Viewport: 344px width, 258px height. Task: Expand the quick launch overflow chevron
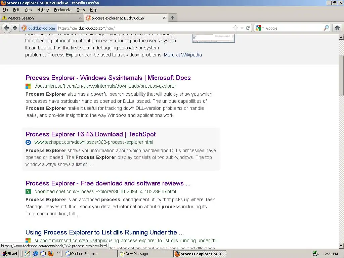tap(58, 253)
